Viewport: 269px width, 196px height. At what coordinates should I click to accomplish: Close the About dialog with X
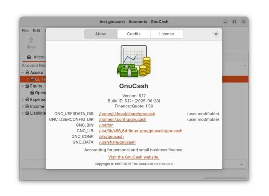[x=216, y=34]
